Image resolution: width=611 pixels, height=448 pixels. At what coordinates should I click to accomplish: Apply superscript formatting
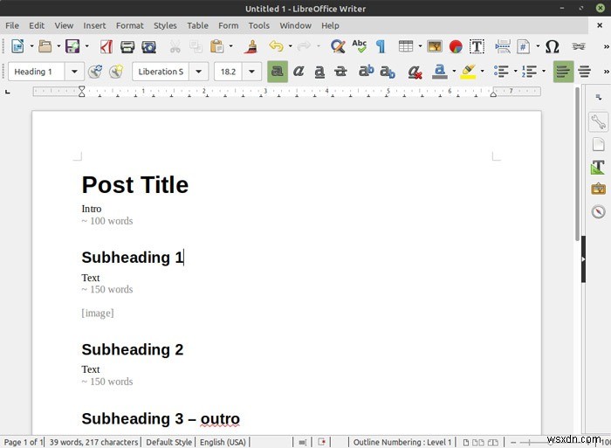367,71
